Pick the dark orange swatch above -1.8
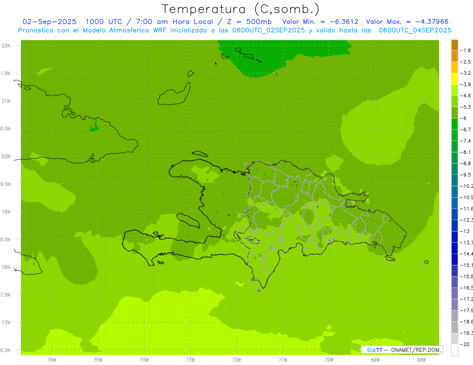Image resolution: width=473 pixels, height=365 pixels. [x=454, y=45]
